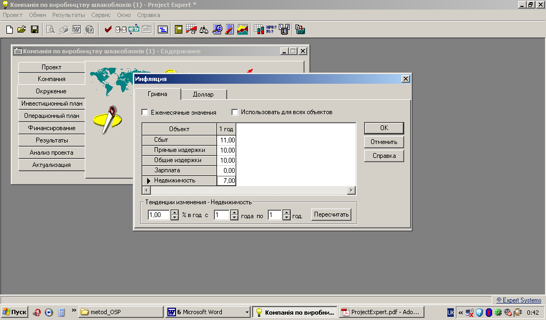Check Использовать для всех объектов option

coord(235,112)
